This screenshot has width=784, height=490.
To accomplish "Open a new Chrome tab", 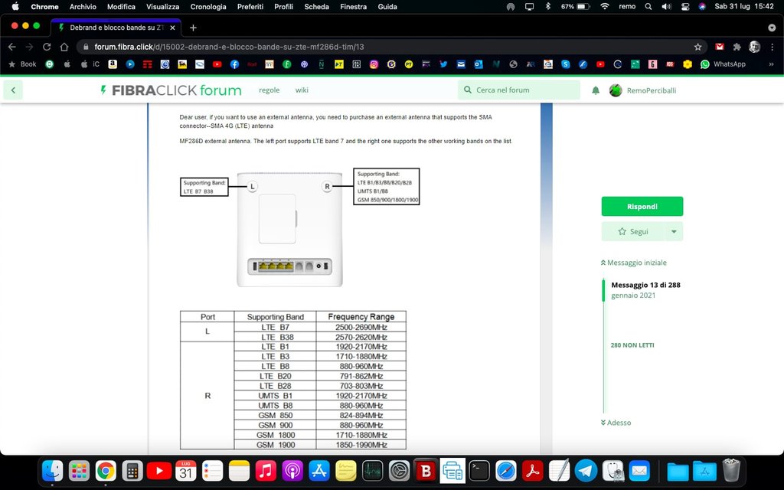I will [x=193, y=28].
